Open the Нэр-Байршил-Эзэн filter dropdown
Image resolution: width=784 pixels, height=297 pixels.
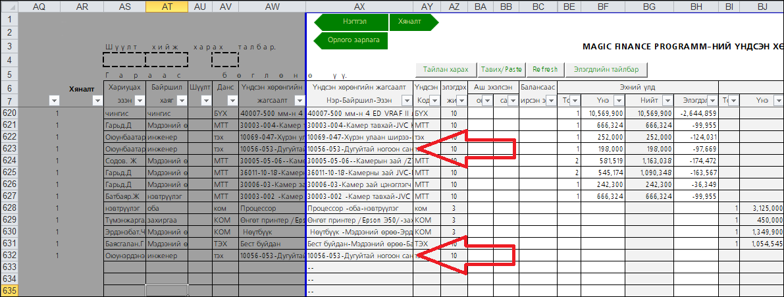click(x=405, y=101)
